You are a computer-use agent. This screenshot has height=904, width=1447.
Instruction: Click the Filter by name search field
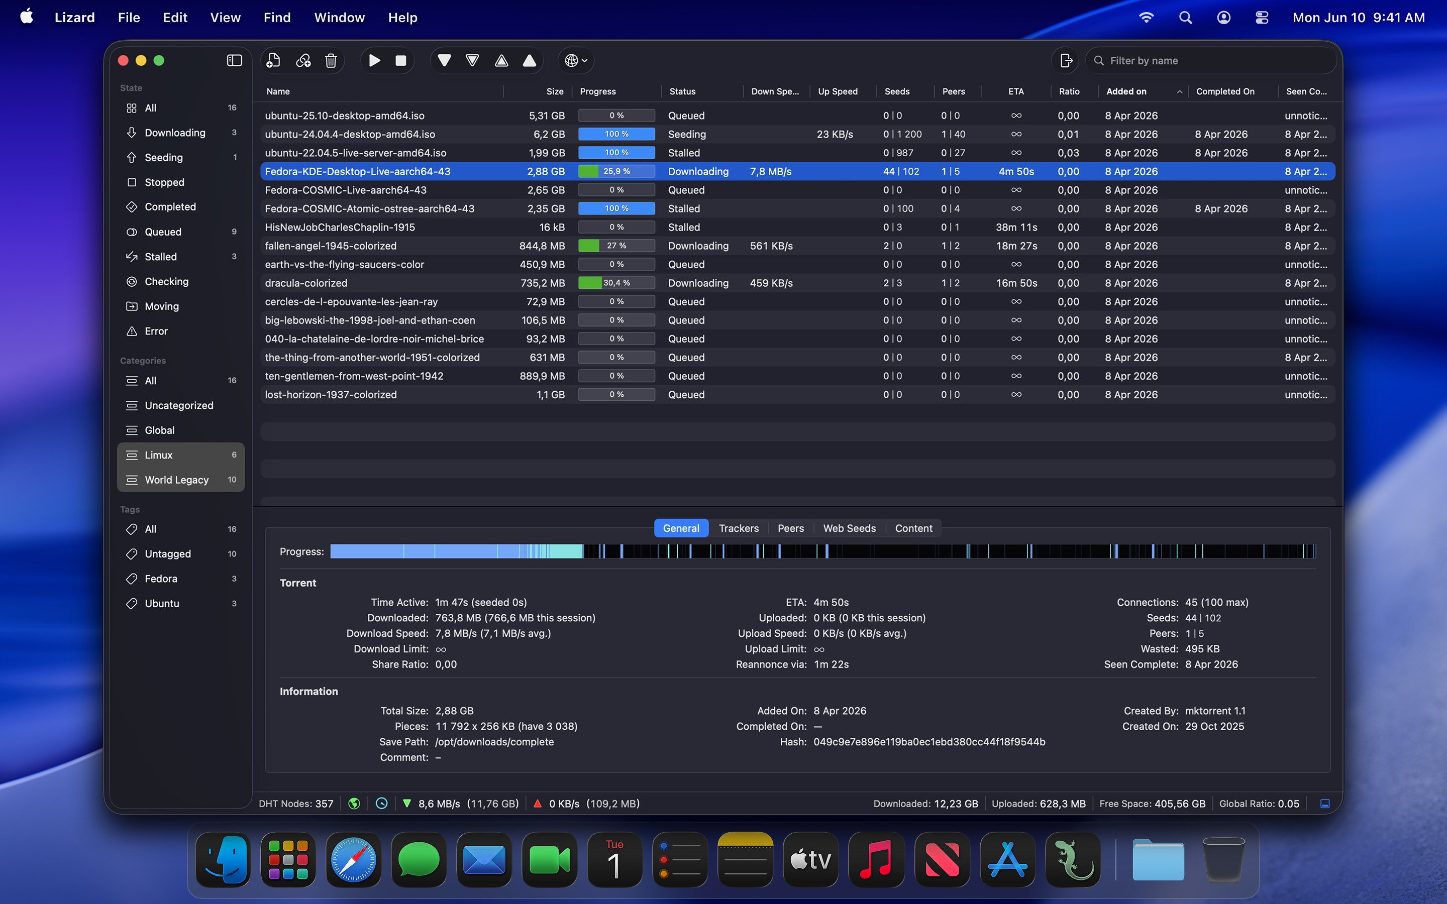pos(1211,60)
